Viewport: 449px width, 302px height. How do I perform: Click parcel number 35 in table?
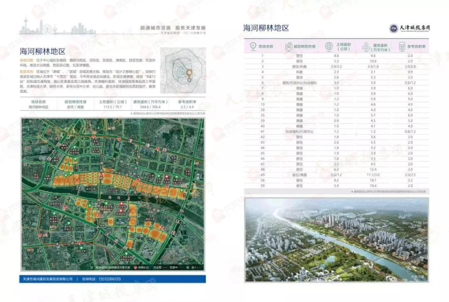[x=262, y=115]
